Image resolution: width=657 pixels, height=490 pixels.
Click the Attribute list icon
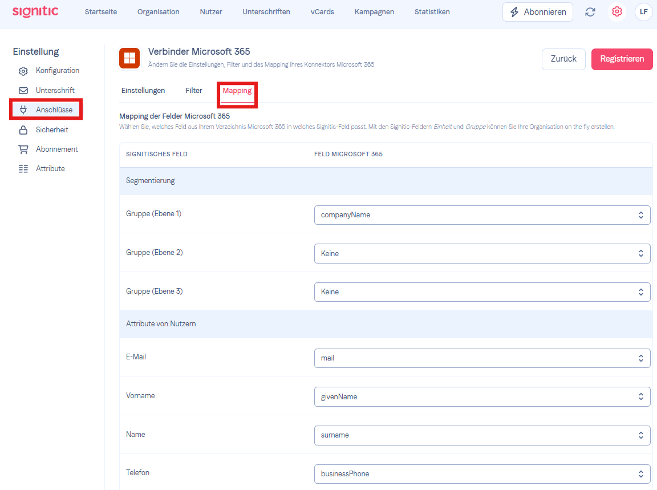coord(23,168)
